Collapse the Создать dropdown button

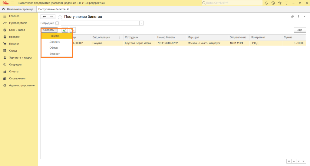click(50, 30)
